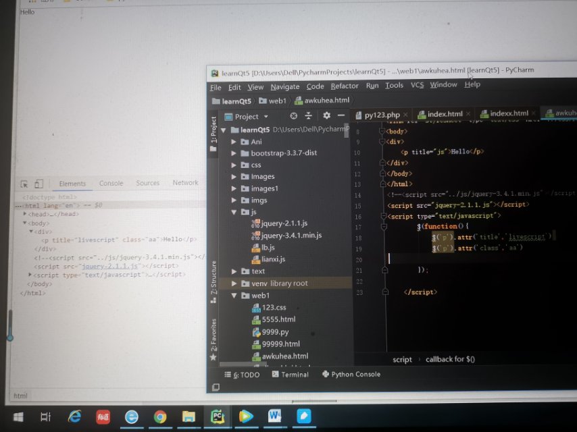The width and height of the screenshot is (577, 432).
Task: Collapse the js folder
Action: (x=234, y=212)
